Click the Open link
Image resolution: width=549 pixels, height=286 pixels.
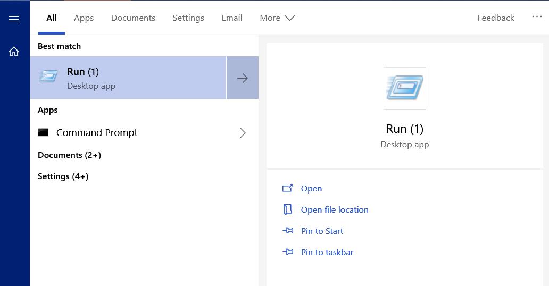(311, 188)
